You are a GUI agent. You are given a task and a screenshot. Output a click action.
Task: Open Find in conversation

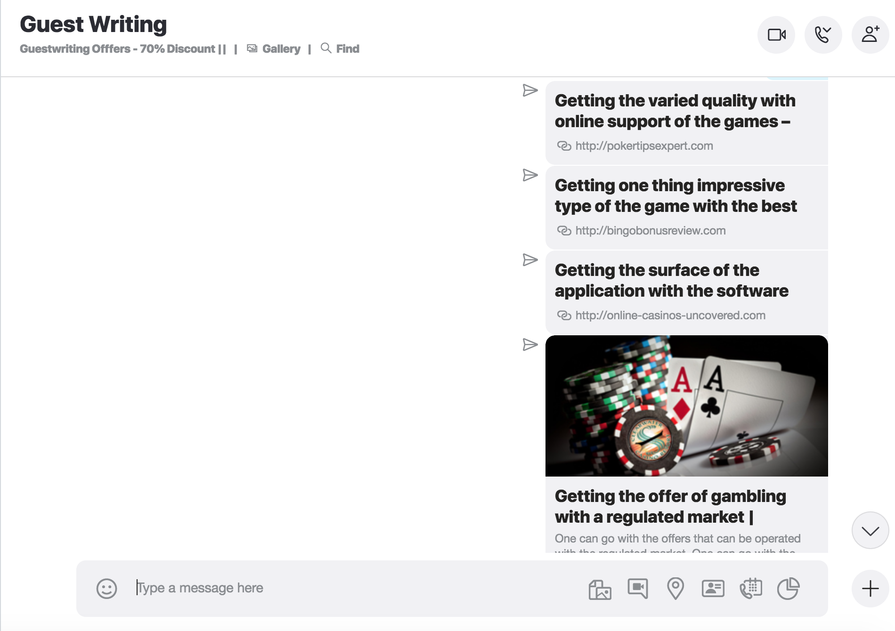tap(340, 49)
